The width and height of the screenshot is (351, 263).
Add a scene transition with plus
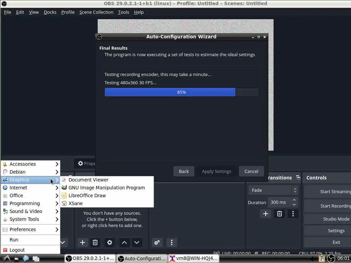click(x=266, y=214)
